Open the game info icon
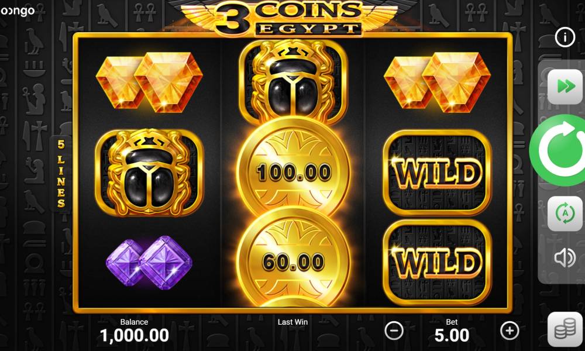 tap(565, 37)
